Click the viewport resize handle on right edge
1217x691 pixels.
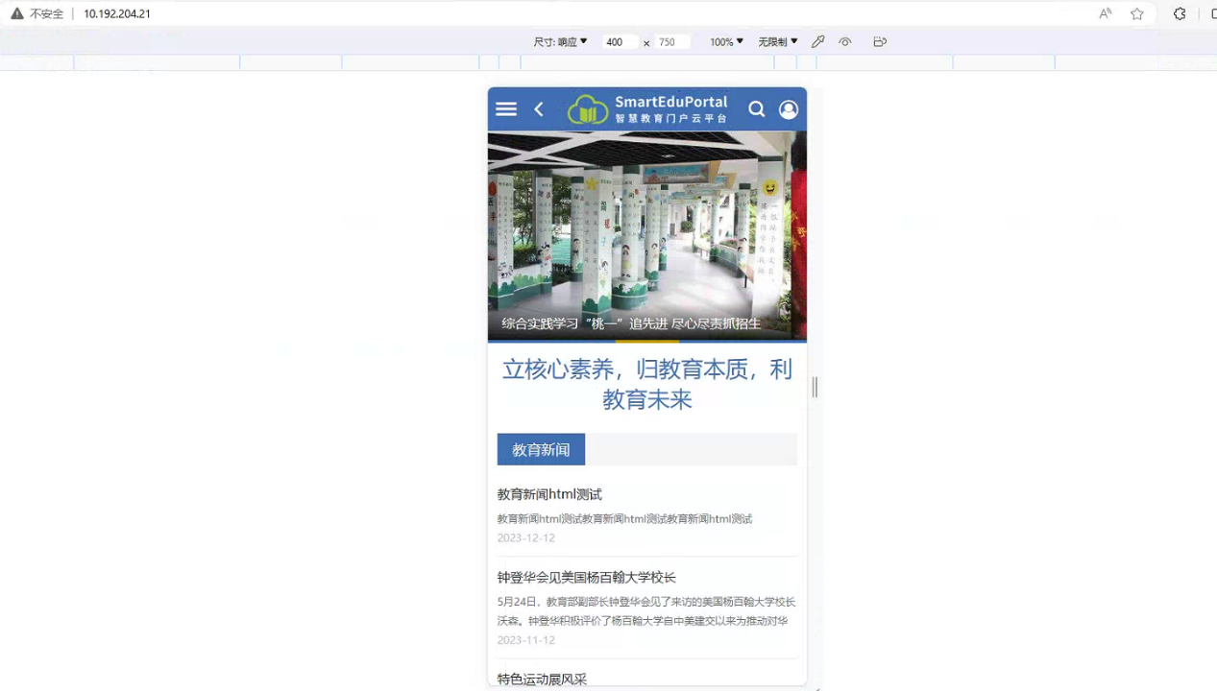815,387
